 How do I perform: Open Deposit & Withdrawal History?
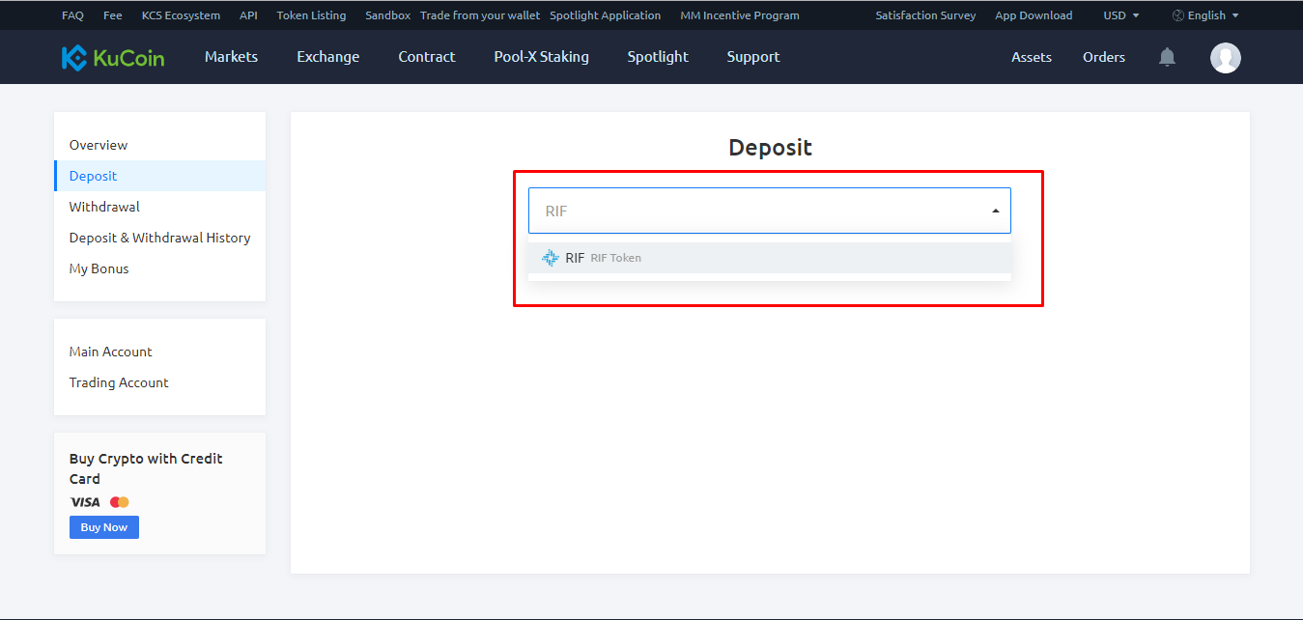coord(159,238)
